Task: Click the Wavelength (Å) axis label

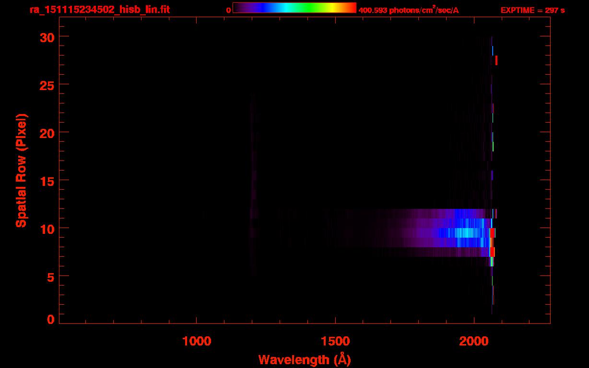Action: [305, 359]
